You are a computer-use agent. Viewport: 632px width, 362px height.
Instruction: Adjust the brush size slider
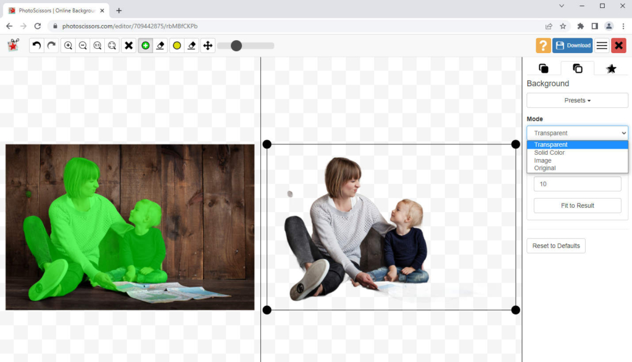(x=238, y=45)
